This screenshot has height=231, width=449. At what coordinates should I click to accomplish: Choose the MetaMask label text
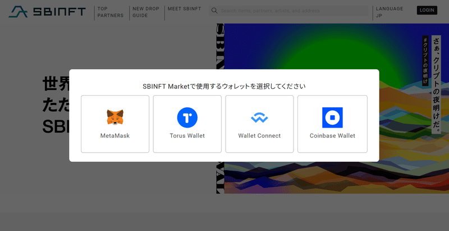[x=115, y=135]
